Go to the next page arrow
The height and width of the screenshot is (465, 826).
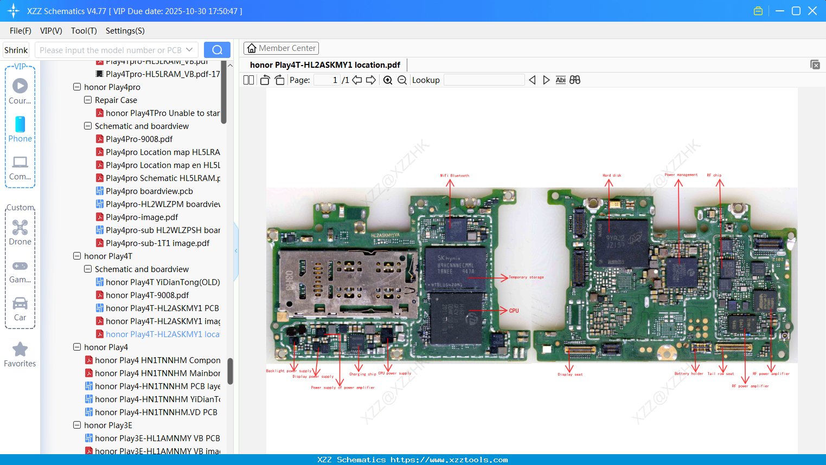(371, 80)
